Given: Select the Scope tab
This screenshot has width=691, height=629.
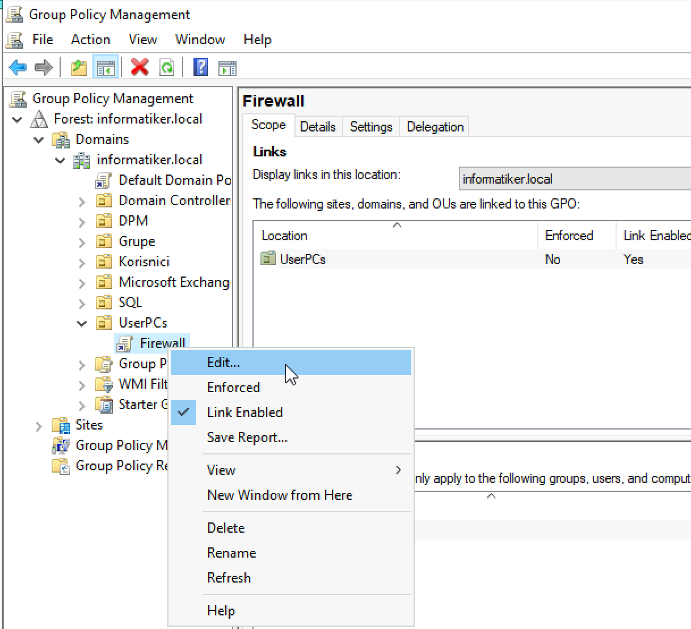Looking at the screenshot, I should pyautogui.click(x=268, y=125).
